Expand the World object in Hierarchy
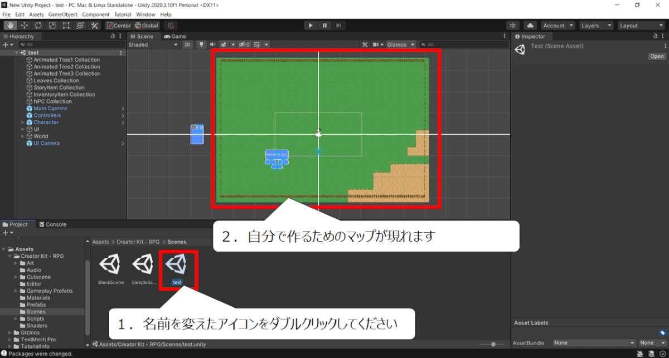This screenshot has height=358, width=669. (23, 136)
